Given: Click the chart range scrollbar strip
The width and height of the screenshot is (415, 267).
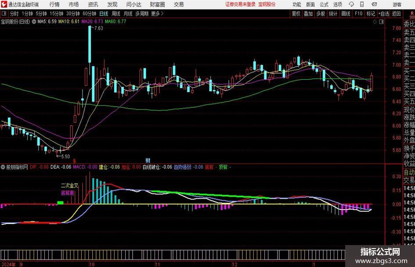Looking at the screenshot, I should (173, 255).
